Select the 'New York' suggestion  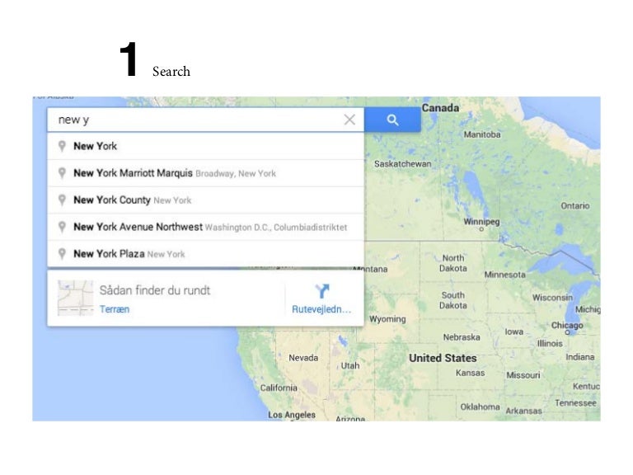click(x=96, y=146)
